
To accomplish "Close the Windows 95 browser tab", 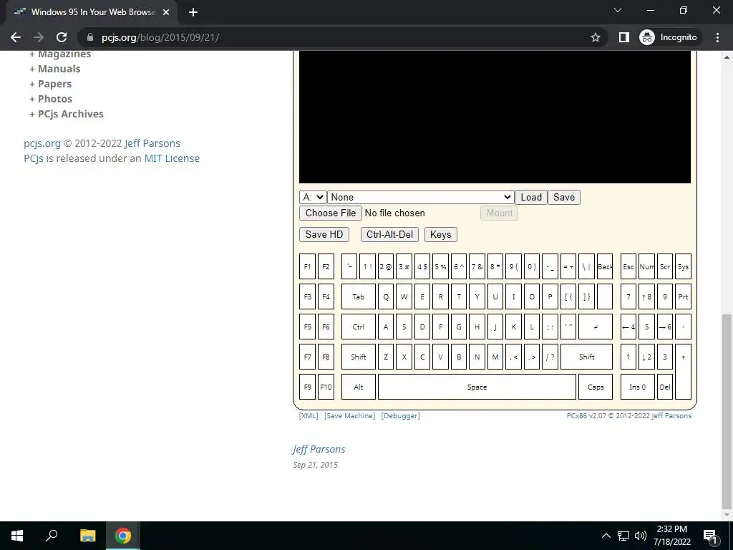I will tap(166, 12).
